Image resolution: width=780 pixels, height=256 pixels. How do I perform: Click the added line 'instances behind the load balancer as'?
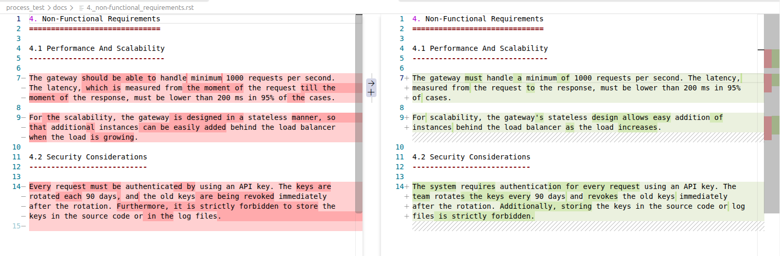536,127
